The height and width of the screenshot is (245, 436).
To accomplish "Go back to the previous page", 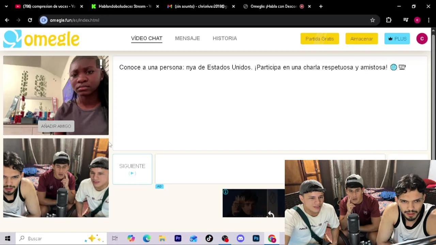I will [7, 20].
